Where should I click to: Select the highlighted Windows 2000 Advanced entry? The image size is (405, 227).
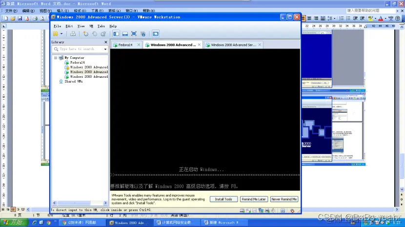pos(89,72)
